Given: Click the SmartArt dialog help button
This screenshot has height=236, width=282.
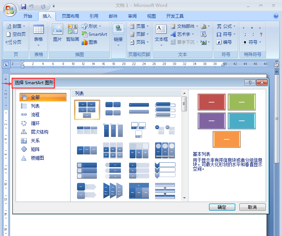Looking at the screenshot, I should [x=250, y=82].
